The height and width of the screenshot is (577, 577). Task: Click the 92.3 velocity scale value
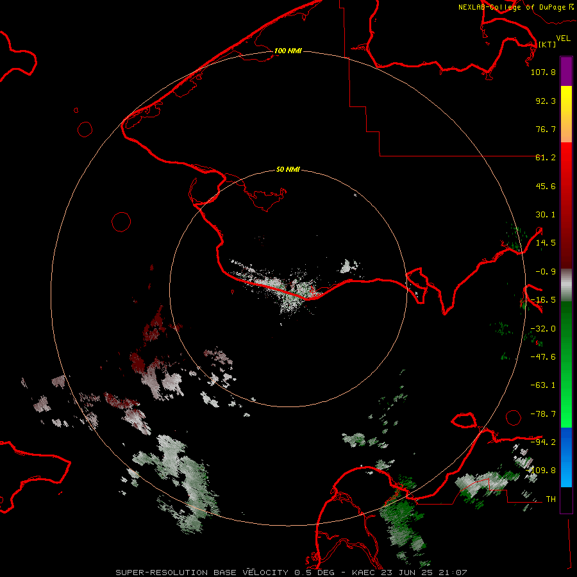click(546, 101)
